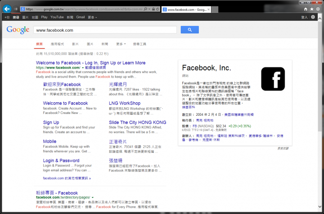Open 張楚珊 sitelink
The image size is (324, 214).
tap(116, 161)
